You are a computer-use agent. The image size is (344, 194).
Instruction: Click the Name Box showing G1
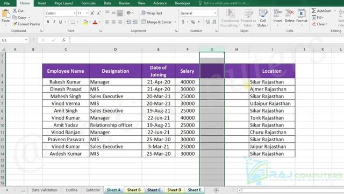click(x=15, y=40)
